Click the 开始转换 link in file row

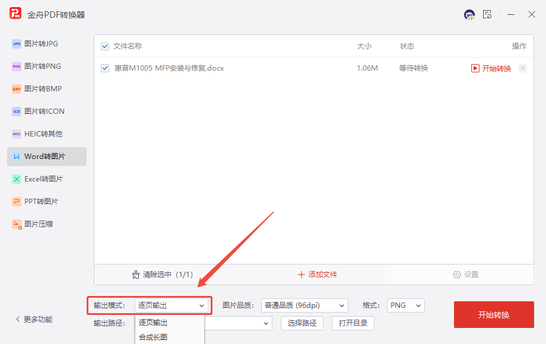497,69
